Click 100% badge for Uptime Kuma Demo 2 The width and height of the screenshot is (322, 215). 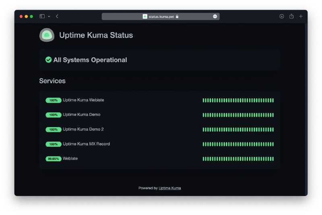click(54, 130)
